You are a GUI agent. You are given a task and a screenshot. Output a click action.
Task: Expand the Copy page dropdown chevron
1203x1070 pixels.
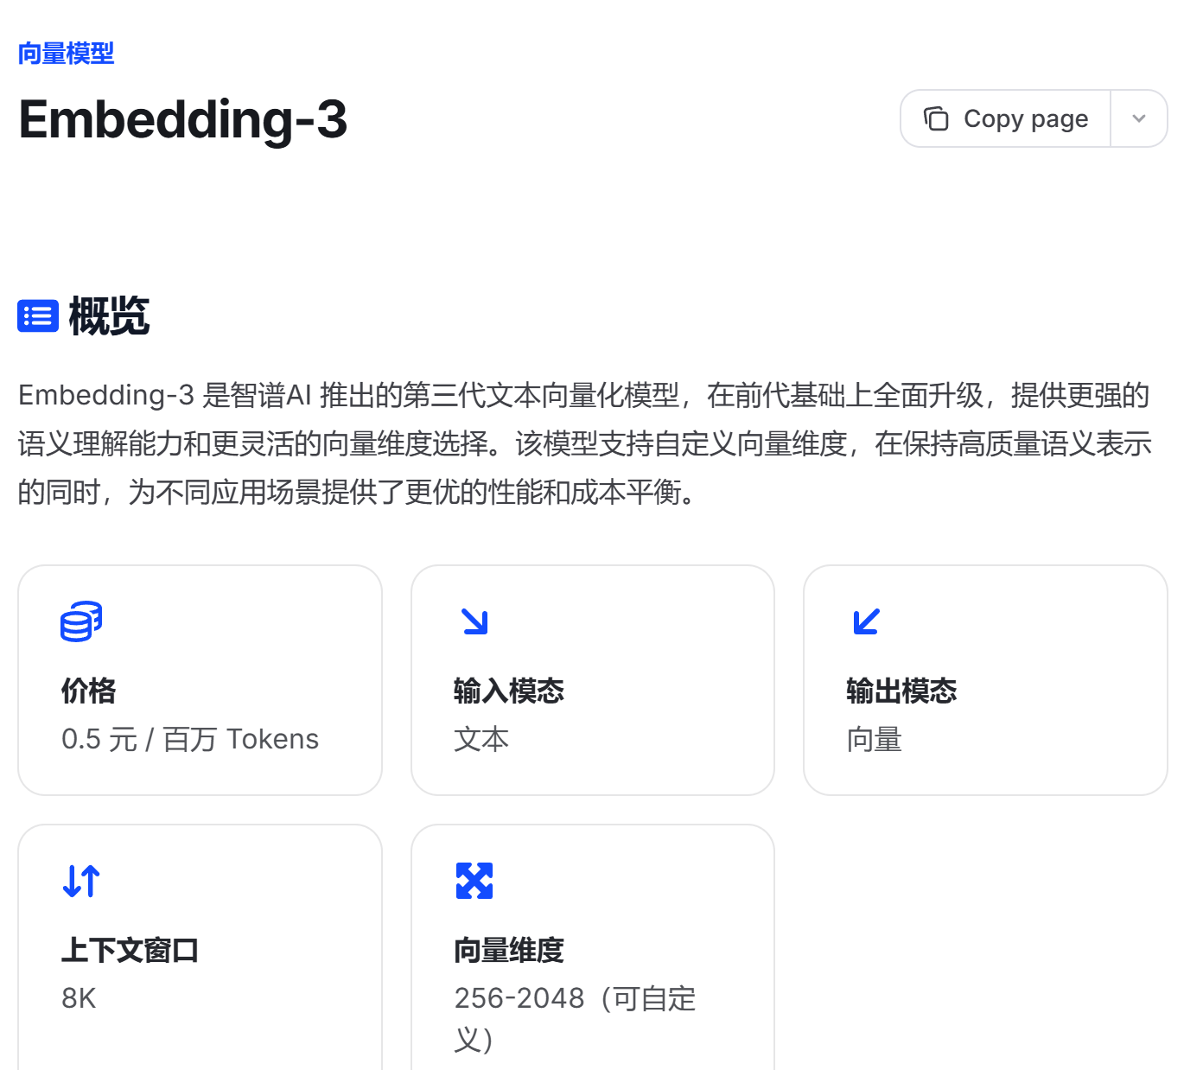(x=1139, y=118)
